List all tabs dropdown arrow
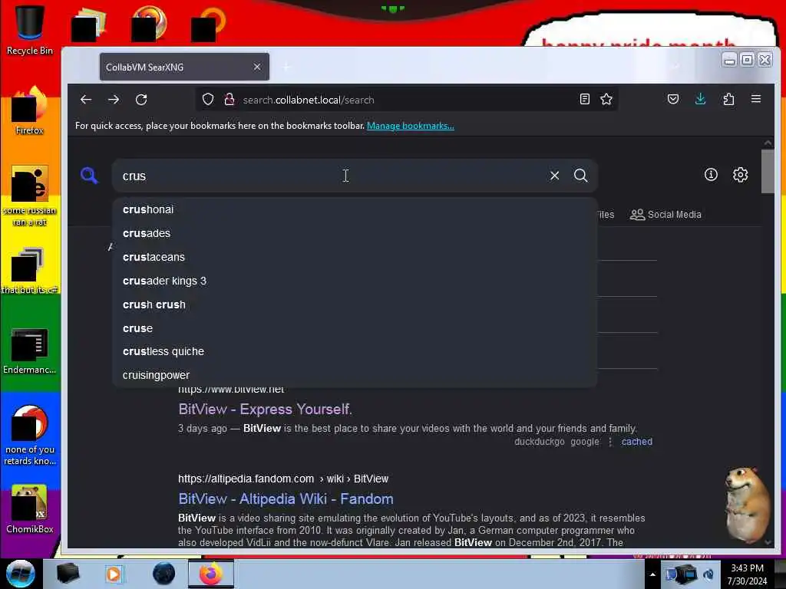 pyautogui.click(x=675, y=67)
